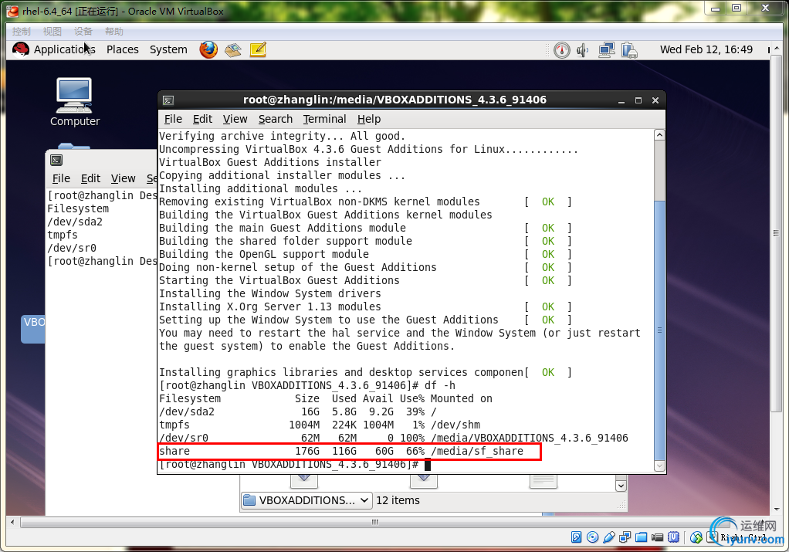This screenshot has height=552, width=789.
Task: Open VirtualBox 控制 menu
Action: click(21, 31)
